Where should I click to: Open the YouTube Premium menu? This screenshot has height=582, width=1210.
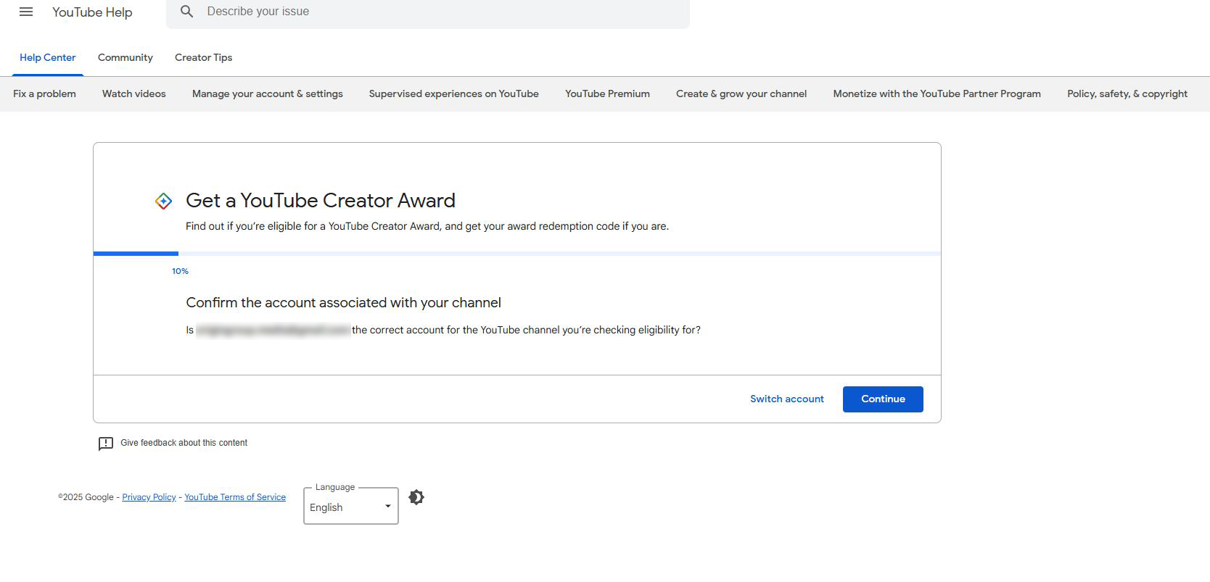608,94
